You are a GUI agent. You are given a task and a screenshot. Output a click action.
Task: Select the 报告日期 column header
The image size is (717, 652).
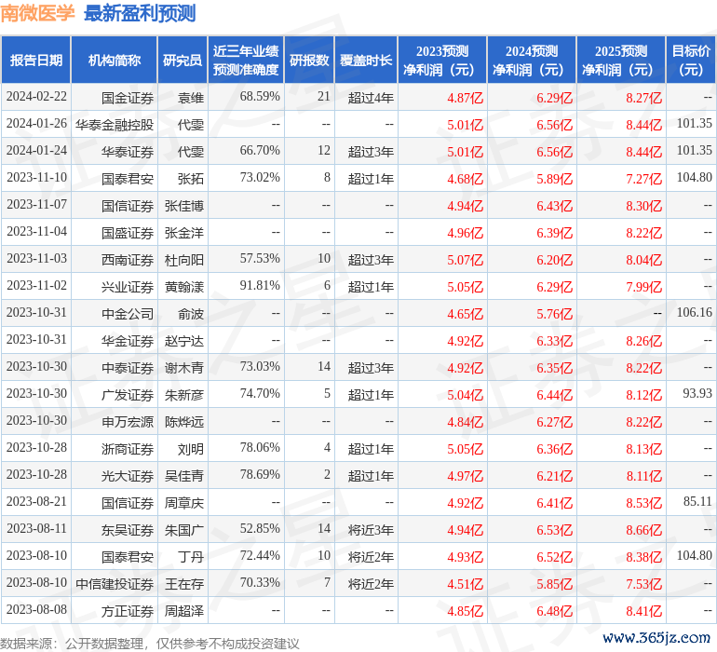(36, 60)
